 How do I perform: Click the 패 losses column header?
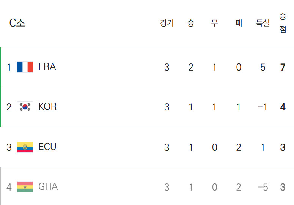click(239, 23)
